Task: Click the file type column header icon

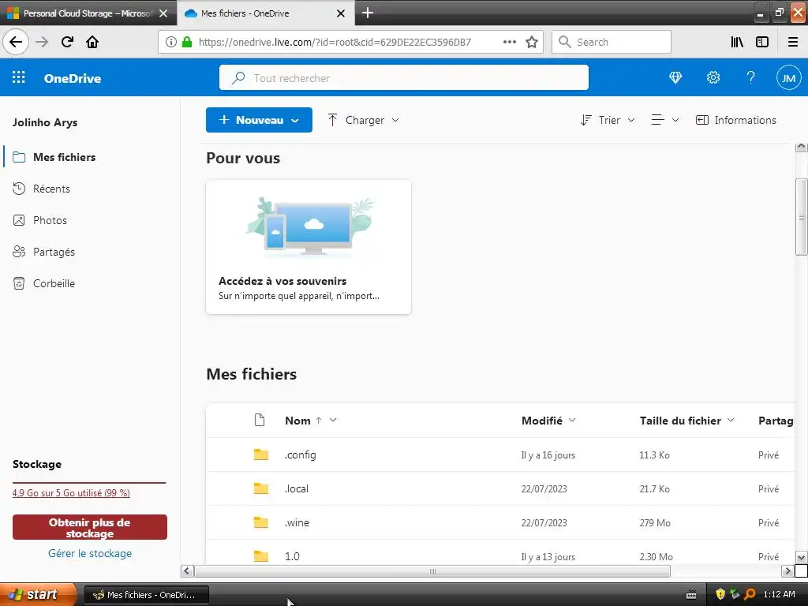Action: [x=260, y=420]
